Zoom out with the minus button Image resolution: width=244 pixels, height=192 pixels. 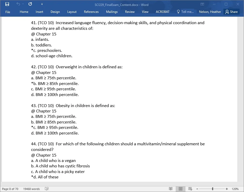pyautogui.click(x=197, y=189)
